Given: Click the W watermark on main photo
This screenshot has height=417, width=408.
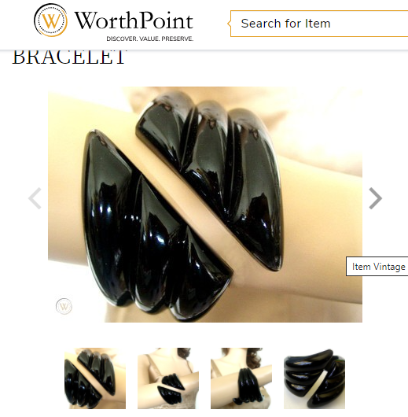Looking at the screenshot, I should pyautogui.click(x=64, y=306).
